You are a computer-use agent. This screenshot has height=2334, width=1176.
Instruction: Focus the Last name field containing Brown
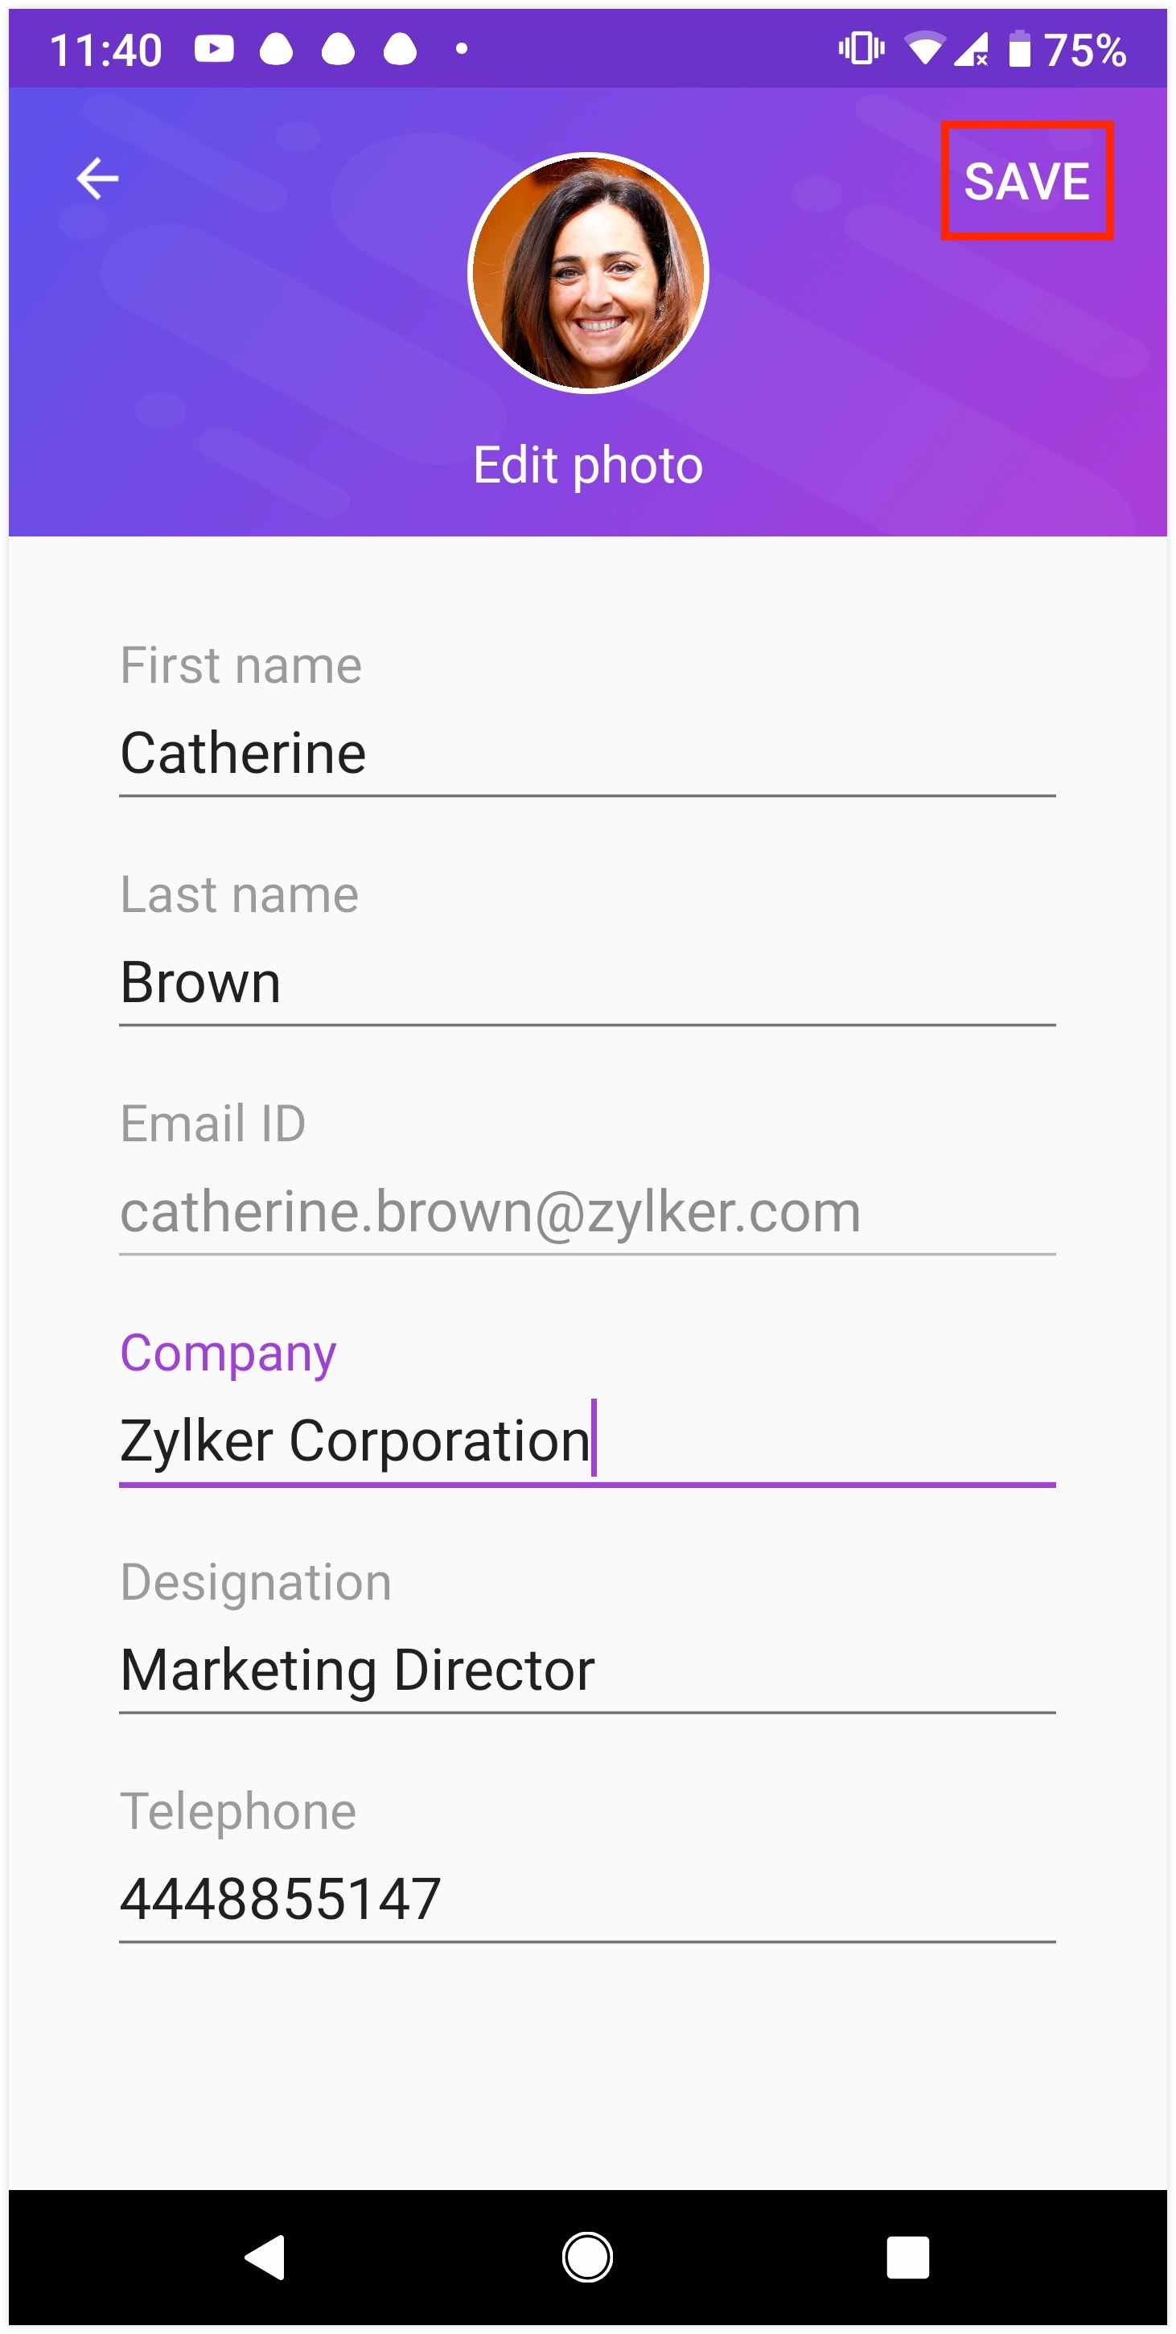pyautogui.click(x=587, y=983)
